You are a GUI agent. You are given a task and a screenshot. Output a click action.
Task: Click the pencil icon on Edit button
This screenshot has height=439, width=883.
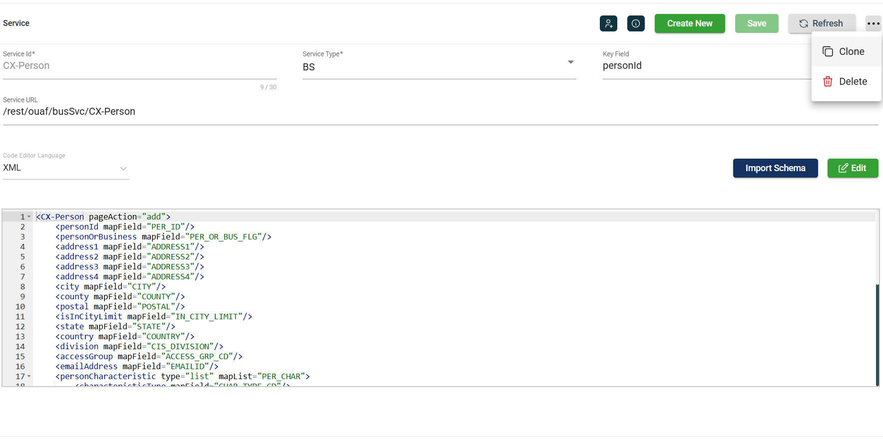(x=843, y=168)
